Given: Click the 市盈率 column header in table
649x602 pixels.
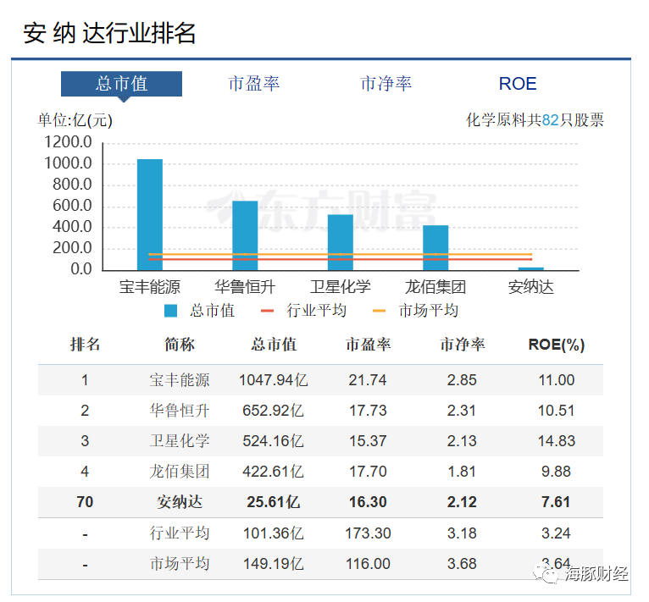Looking at the screenshot, I should (368, 345).
